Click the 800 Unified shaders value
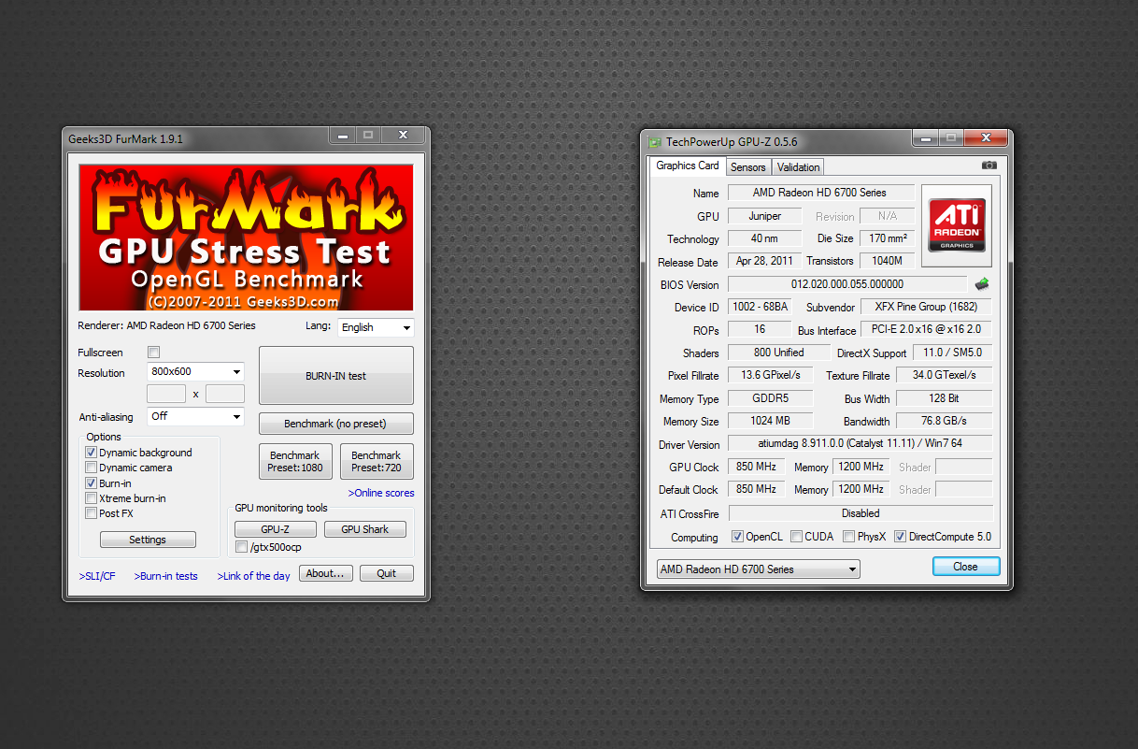 (x=778, y=353)
